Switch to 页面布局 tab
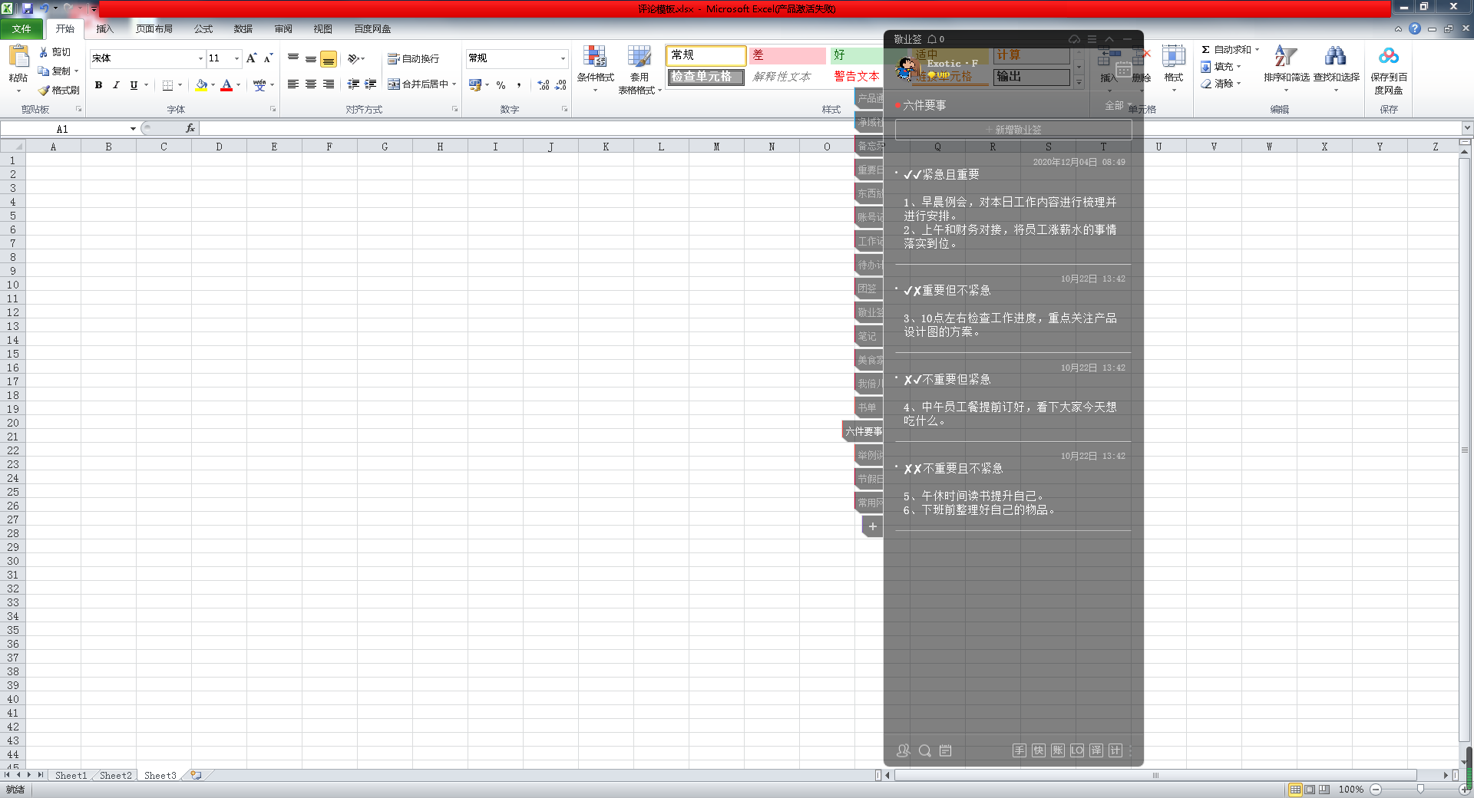 (x=154, y=29)
